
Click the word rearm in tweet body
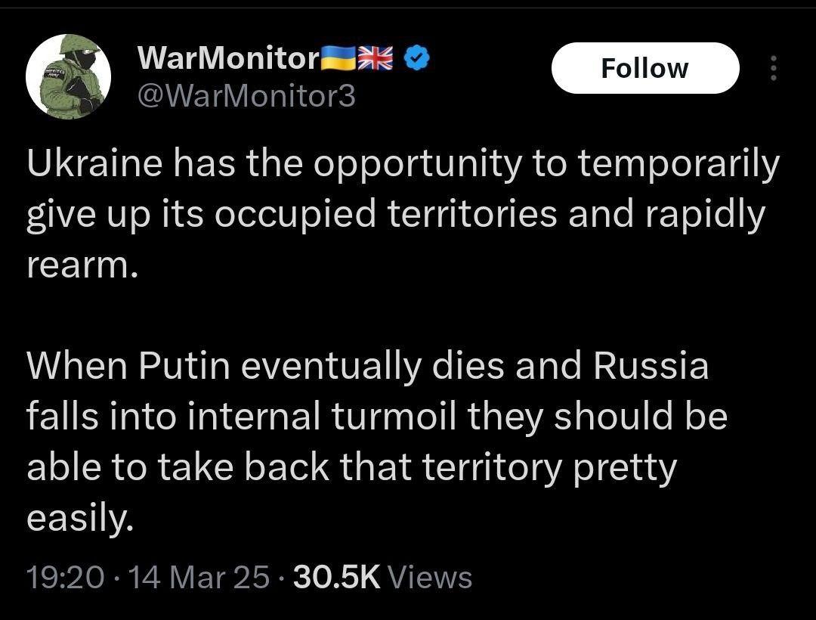tap(77, 265)
